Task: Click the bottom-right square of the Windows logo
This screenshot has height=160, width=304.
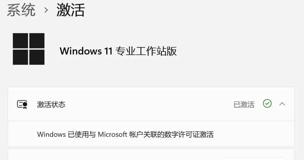Action: click(x=37, y=57)
